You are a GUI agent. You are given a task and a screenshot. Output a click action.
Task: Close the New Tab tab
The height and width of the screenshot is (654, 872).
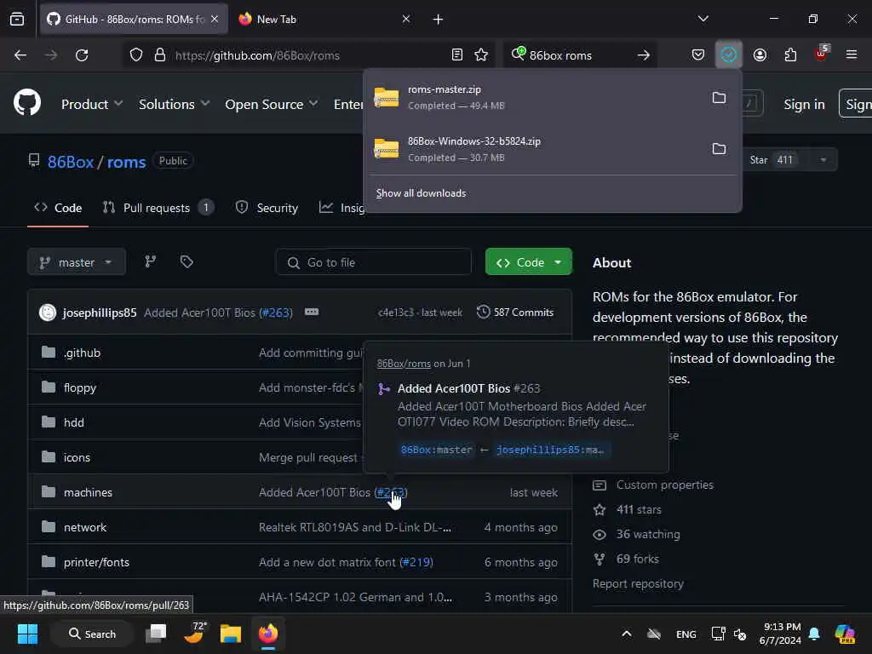click(x=406, y=19)
